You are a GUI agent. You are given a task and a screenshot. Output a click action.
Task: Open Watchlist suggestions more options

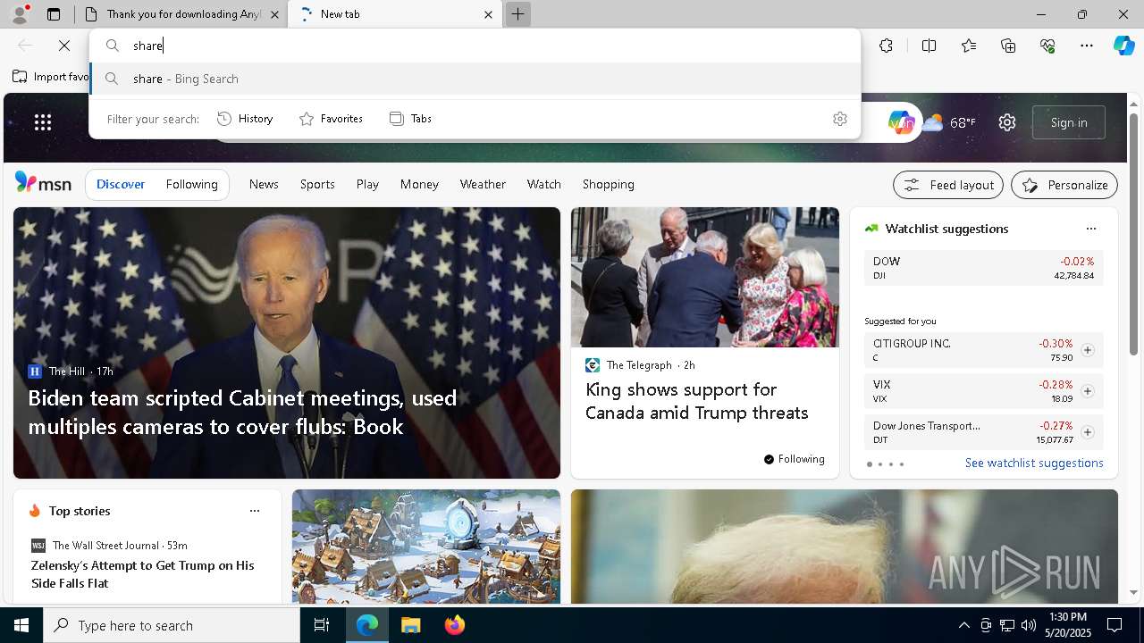pyautogui.click(x=1091, y=229)
